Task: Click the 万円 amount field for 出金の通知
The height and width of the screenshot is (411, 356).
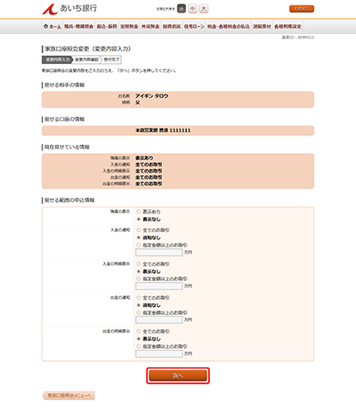Action: [x=159, y=320]
